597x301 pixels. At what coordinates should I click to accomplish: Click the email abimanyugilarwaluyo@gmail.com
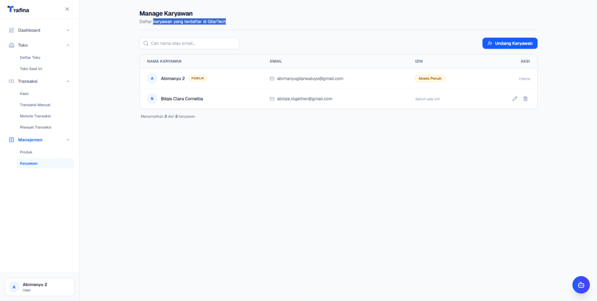(x=310, y=78)
